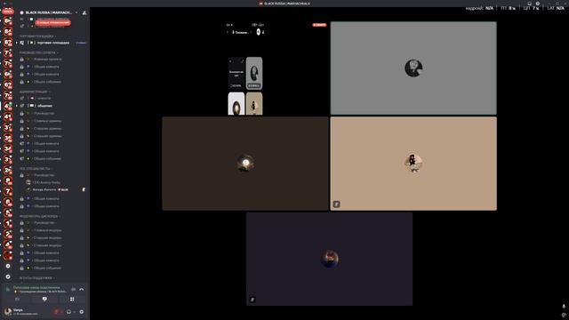569x320 pixels.
Task: Click the voice connected status text
Action: 36,287
